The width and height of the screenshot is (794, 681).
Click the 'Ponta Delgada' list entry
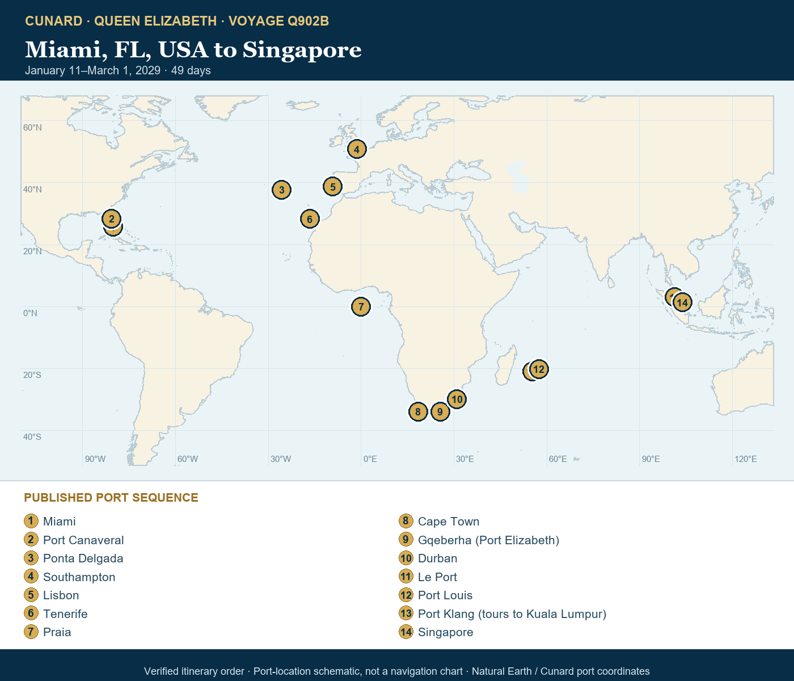point(83,558)
